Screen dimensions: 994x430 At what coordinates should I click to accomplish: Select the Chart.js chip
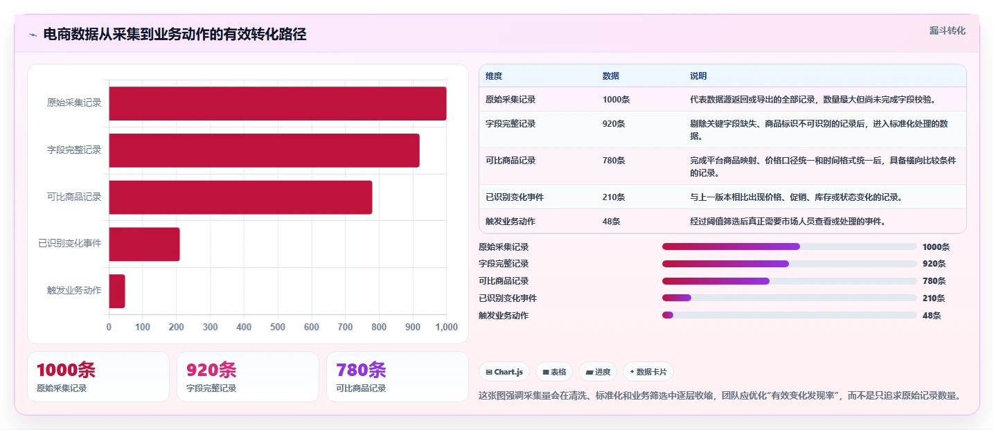[504, 372]
